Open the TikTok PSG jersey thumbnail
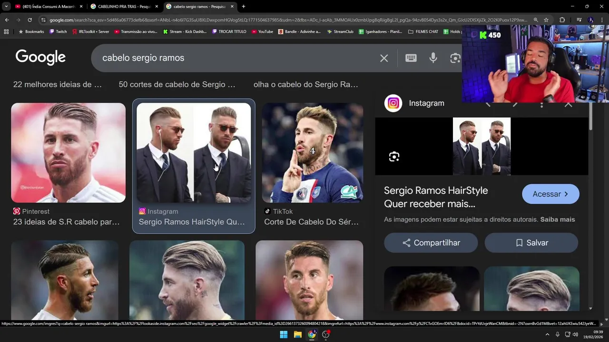Viewport: 609px width, 342px height. click(x=313, y=153)
